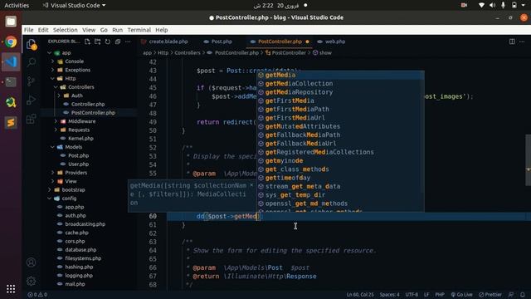Screen dimensions: 531x299
Task: Click Go Live in status bar
Action: coord(461,295)
